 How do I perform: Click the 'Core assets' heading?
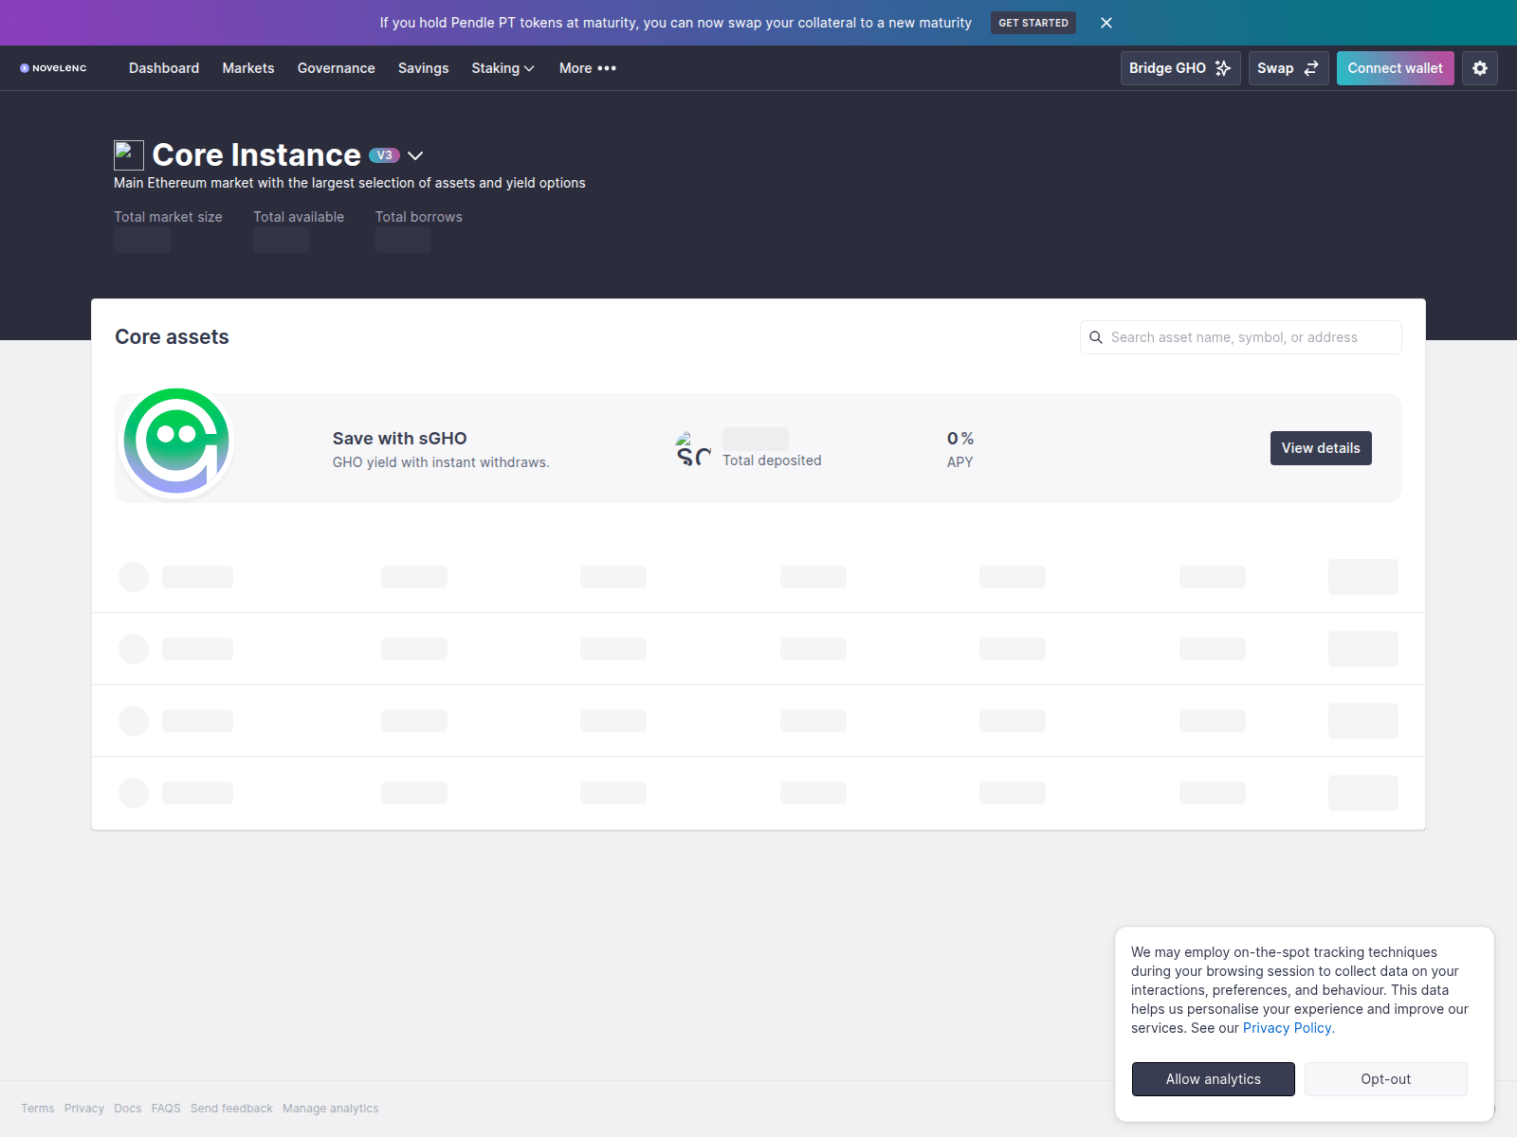tap(172, 337)
